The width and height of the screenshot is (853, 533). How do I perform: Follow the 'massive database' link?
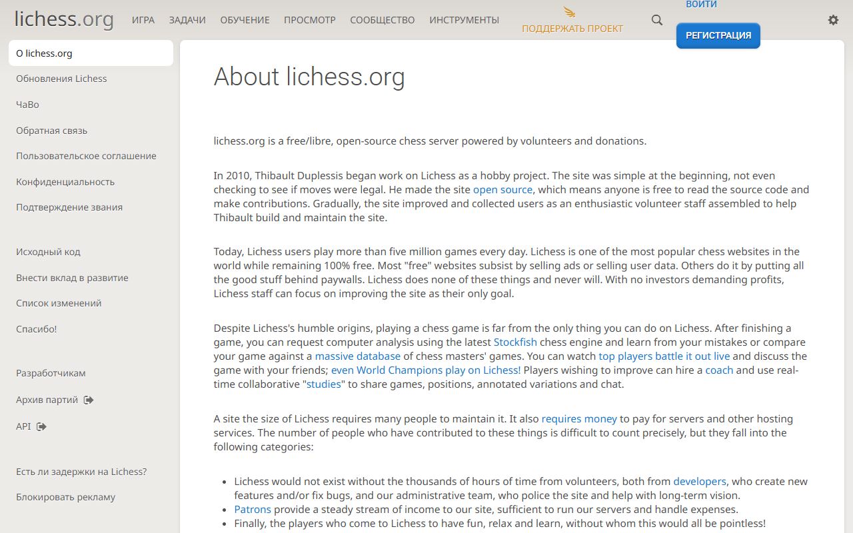tap(358, 356)
